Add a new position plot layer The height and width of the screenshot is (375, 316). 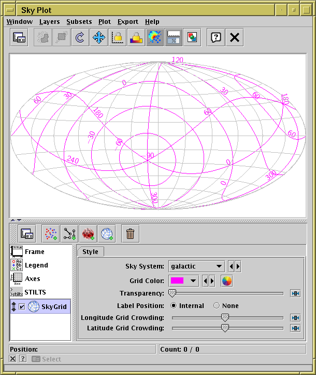point(50,234)
